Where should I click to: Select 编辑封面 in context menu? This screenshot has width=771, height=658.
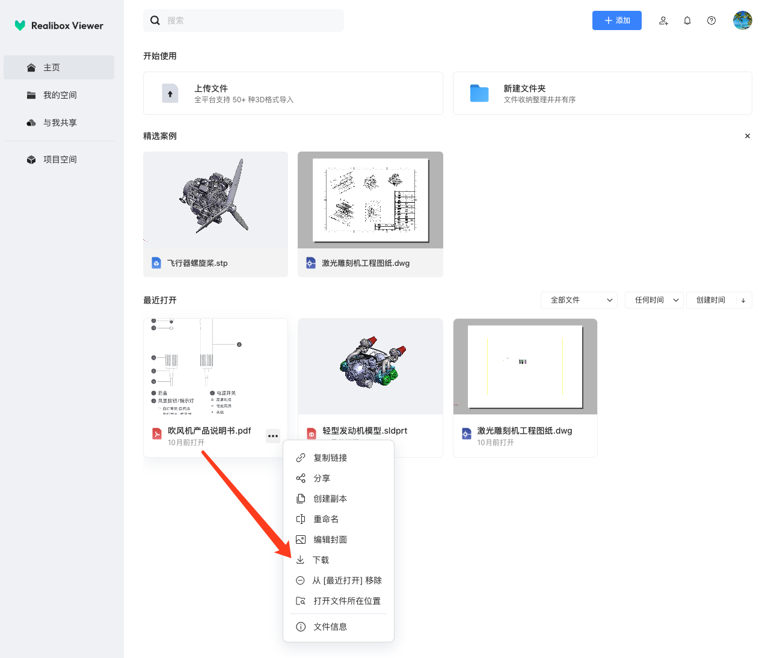[x=339, y=540]
